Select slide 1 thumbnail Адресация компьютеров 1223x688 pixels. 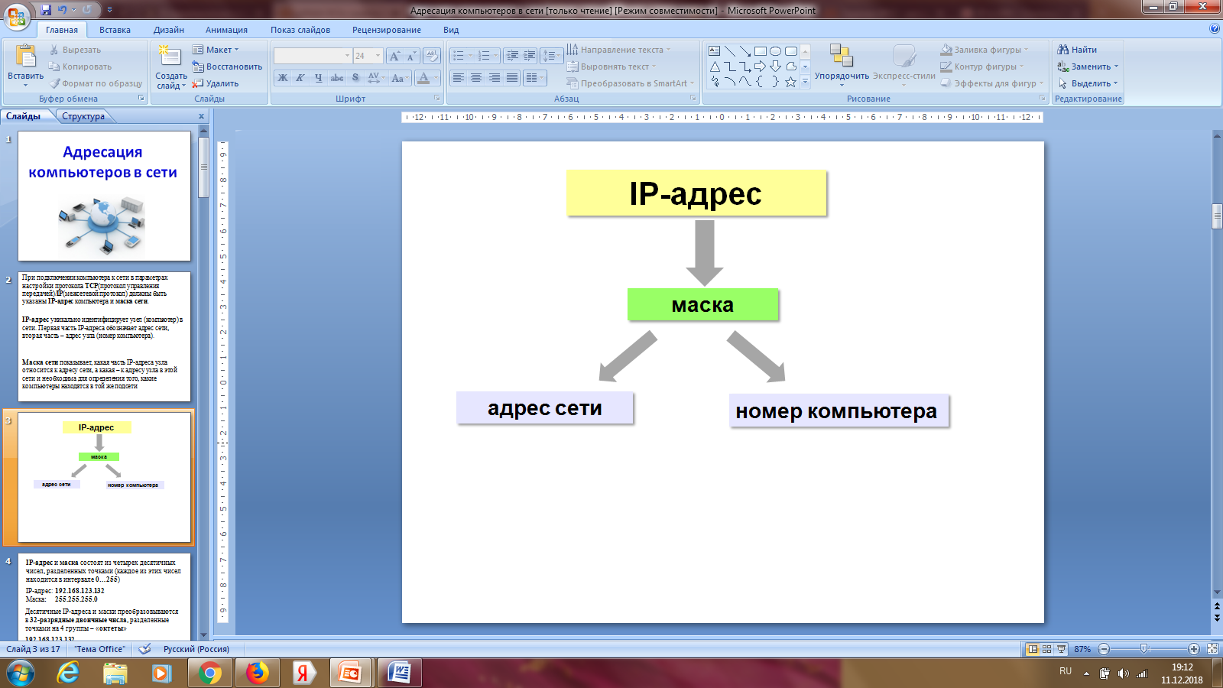(x=104, y=196)
